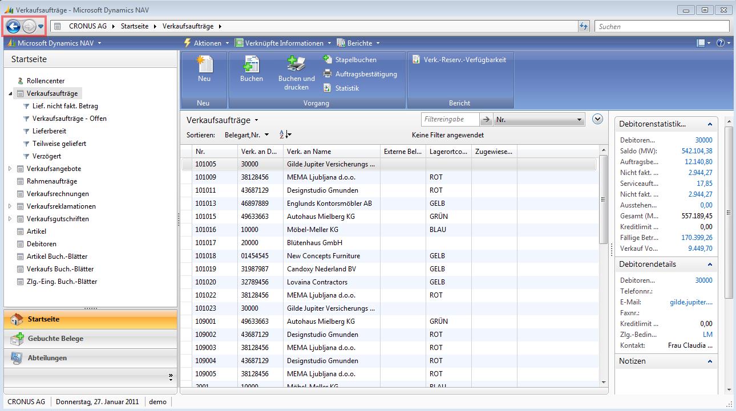Open the Lieferbereit filter view
736x411 pixels.
[x=49, y=131]
